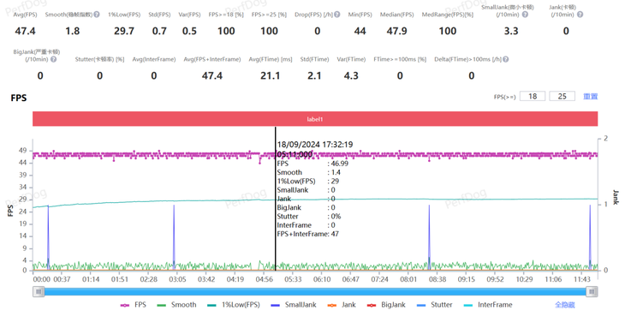This screenshot has width=625, height=310.
Task: Click the Avg(FPS) value 47.4
Action: [25, 31]
